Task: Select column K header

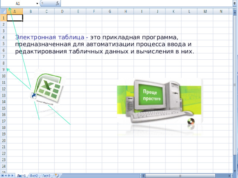Action: pos(173,11)
